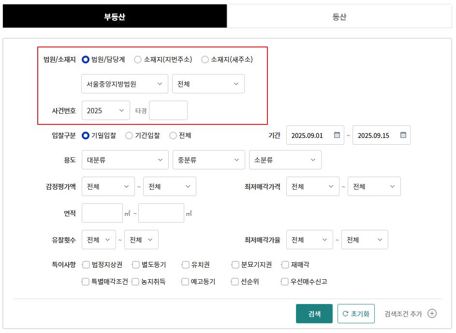Screen dimensions: 456x333
Task: Choose the 기일입찰 bid type
Action: pyautogui.click(x=86, y=136)
